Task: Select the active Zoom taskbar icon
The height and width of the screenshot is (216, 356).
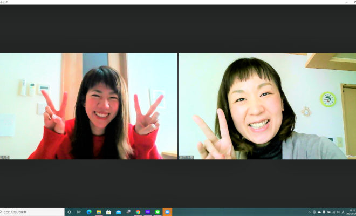Action: point(167,212)
